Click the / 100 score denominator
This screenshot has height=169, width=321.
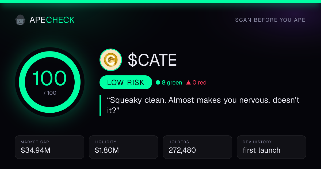[50, 93]
